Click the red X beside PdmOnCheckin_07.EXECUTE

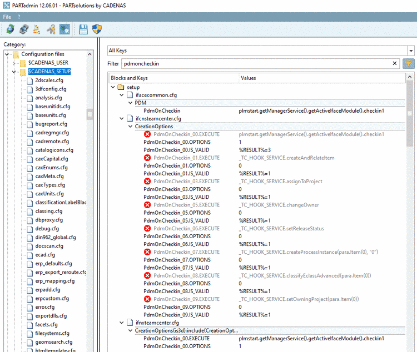click(147, 252)
